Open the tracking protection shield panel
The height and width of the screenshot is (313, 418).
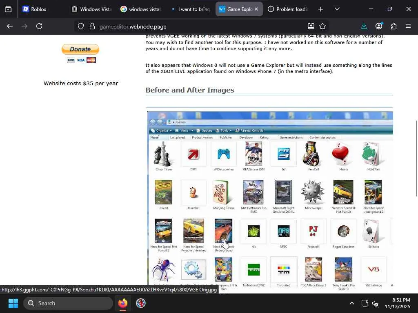pos(81,26)
